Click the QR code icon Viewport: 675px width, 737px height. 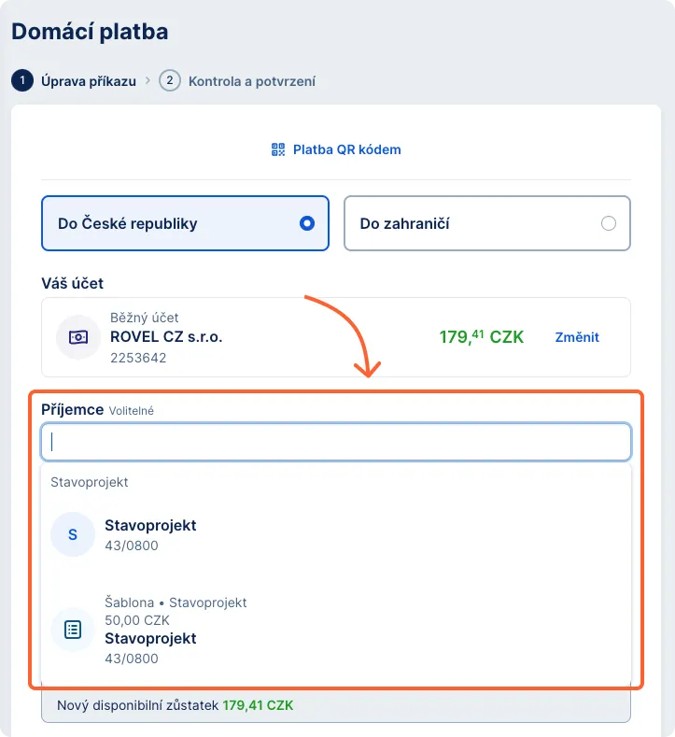tap(277, 149)
